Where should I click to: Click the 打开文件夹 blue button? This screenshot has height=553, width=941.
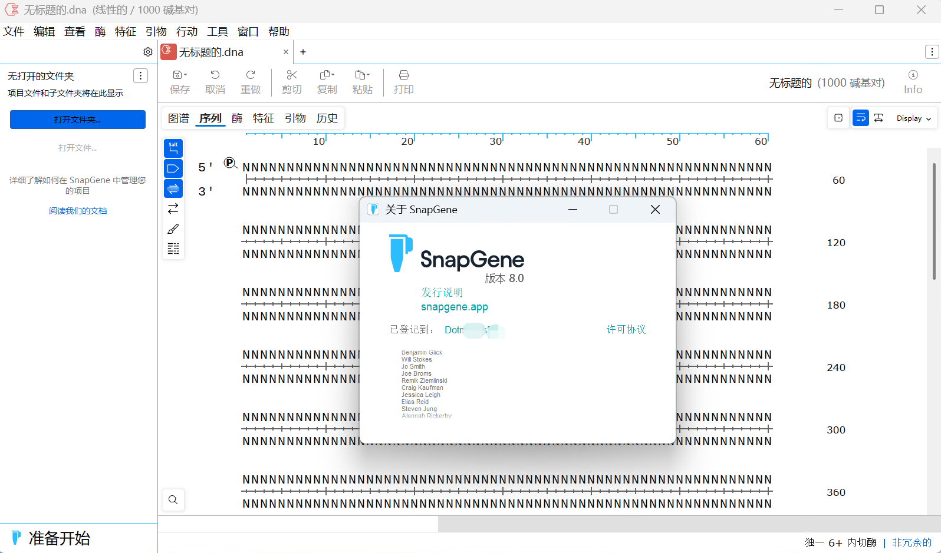tap(78, 120)
